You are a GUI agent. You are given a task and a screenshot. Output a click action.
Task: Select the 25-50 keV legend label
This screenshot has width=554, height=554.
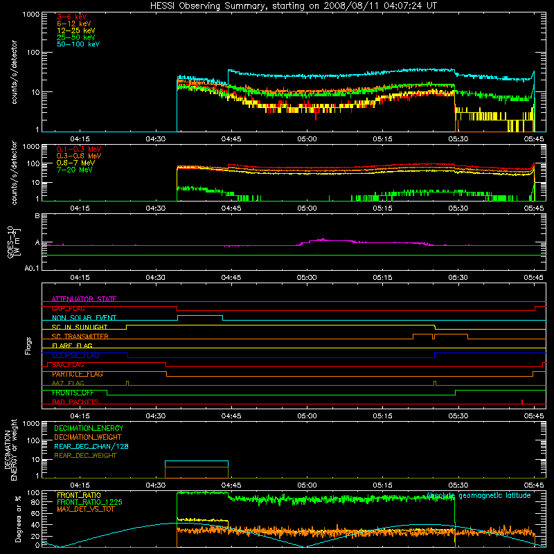pyautogui.click(x=76, y=37)
